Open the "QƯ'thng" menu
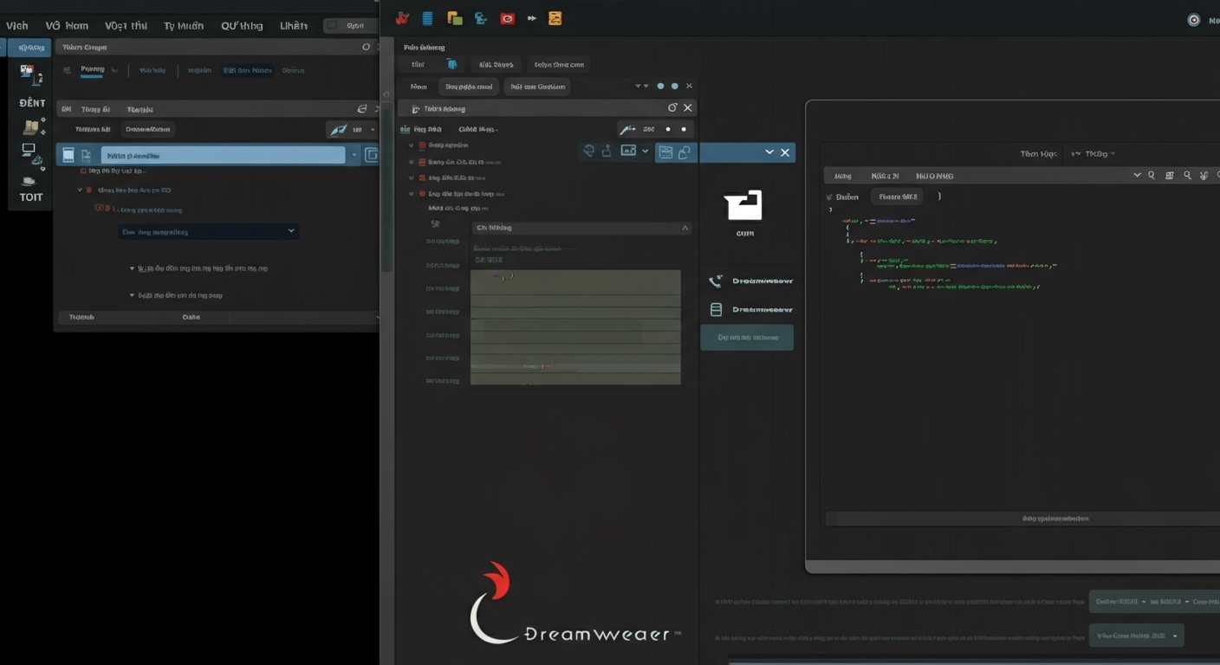The width and height of the screenshot is (1220, 665). click(x=242, y=25)
